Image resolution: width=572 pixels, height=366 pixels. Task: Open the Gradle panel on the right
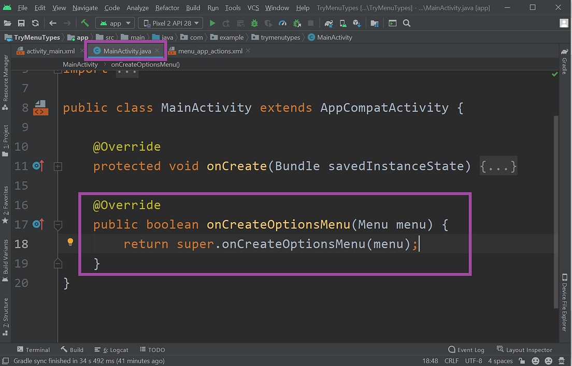[x=564, y=62]
